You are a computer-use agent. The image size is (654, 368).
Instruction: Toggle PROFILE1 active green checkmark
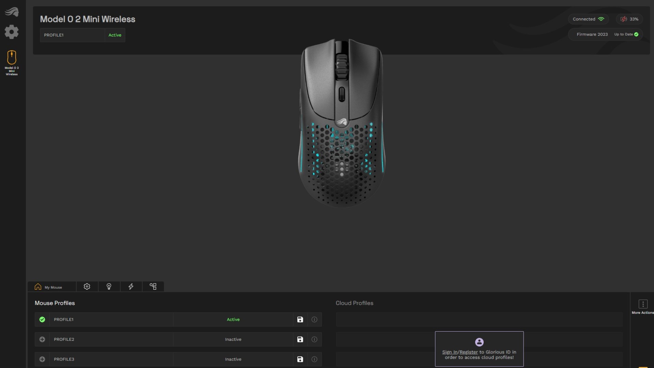tap(42, 319)
